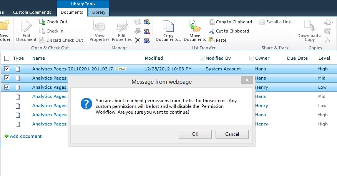This screenshot has width=337, height=176.
Task: Click the Download a Copy icon
Action: [x=309, y=26]
